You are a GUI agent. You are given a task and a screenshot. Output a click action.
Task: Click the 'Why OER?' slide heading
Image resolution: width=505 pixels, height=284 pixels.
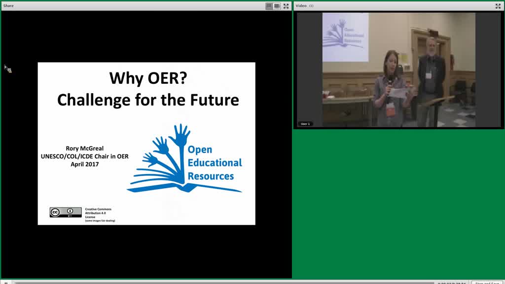click(x=148, y=78)
